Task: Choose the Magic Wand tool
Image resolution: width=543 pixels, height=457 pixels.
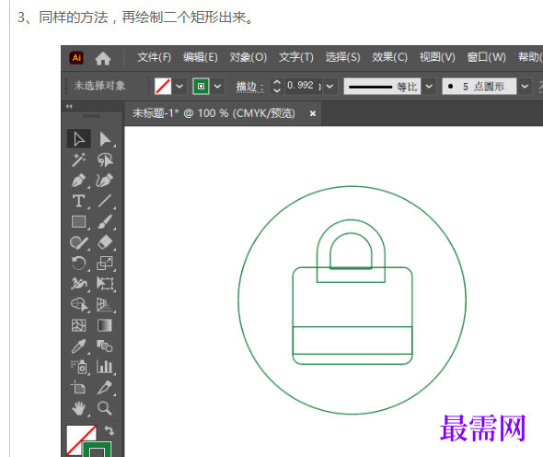Action: pos(79,159)
